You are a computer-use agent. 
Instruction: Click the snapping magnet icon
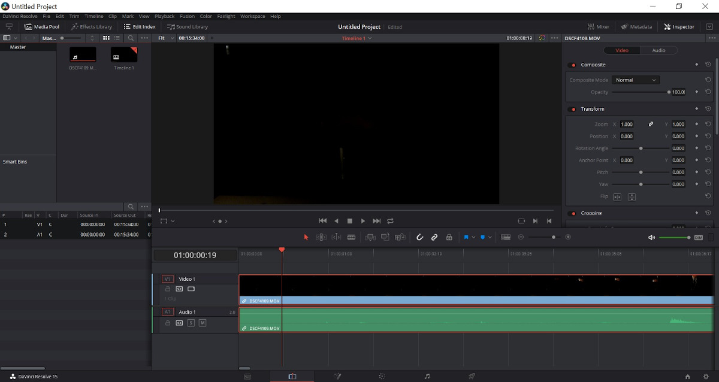(419, 237)
